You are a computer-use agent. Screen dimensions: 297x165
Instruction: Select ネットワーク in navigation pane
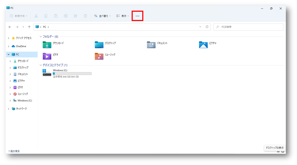click(x=21, y=109)
